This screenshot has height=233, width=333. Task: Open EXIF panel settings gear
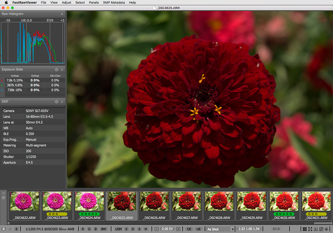57,102
